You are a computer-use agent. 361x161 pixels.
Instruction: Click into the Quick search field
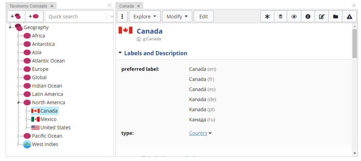[x=76, y=17]
